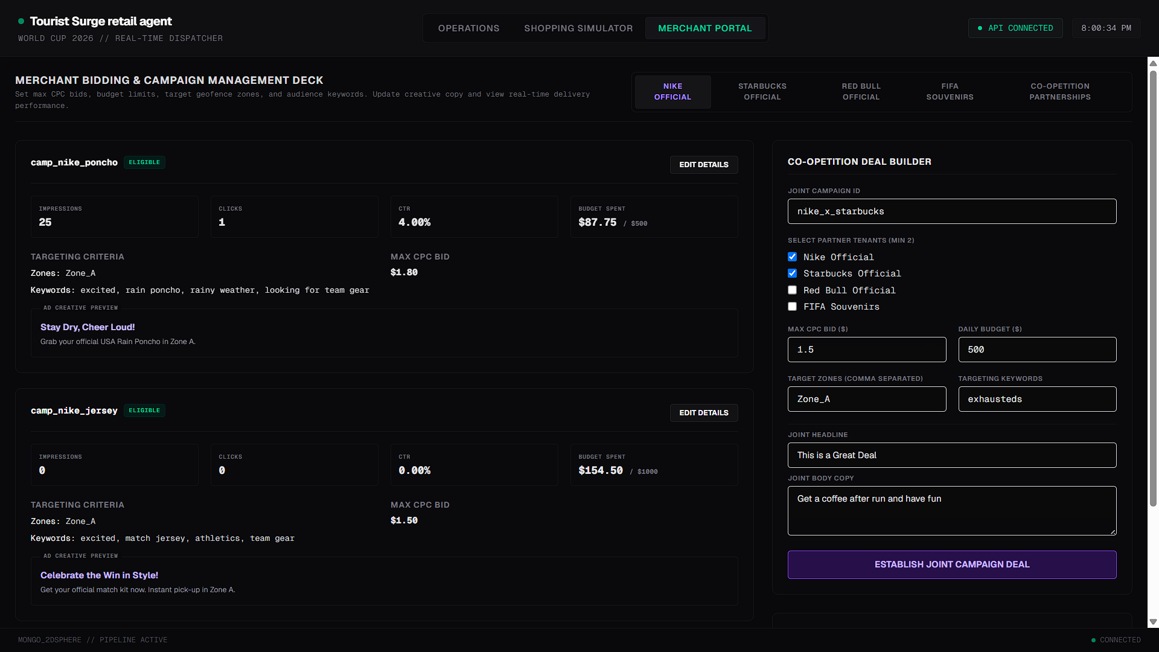The height and width of the screenshot is (652, 1159).
Task: Switch to Starbucks Official merchant tab
Action: click(762, 92)
